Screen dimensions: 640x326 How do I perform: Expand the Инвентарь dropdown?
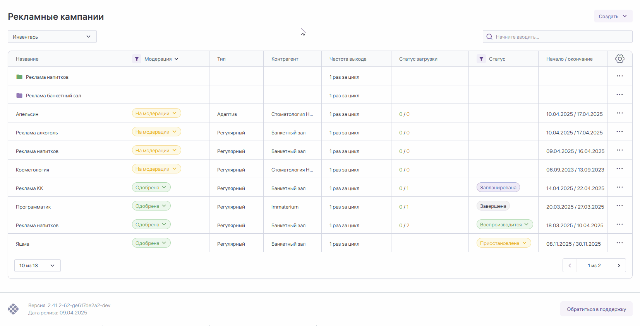[x=52, y=37]
